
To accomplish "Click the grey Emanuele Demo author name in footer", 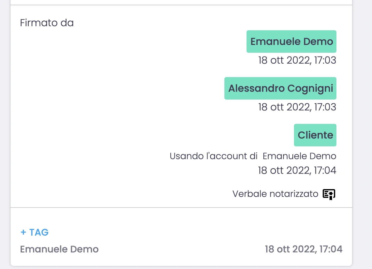I will click(x=59, y=249).
